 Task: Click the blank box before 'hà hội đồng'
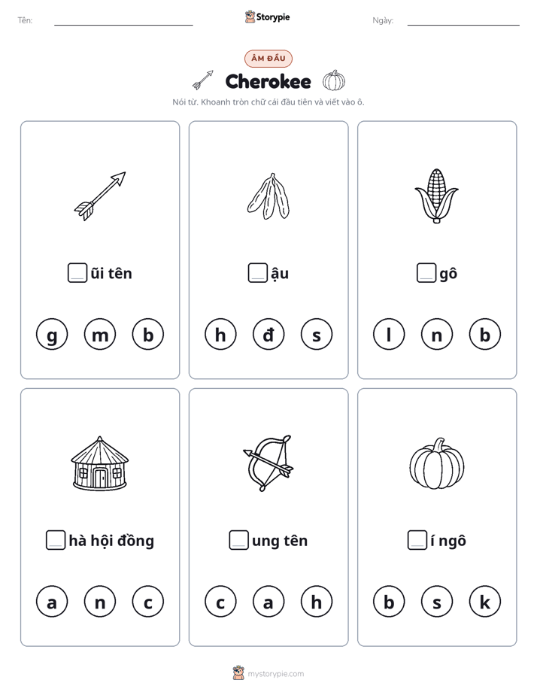click(56, 540)
